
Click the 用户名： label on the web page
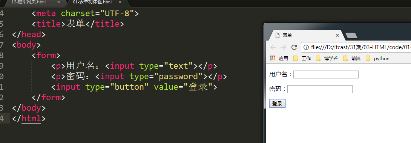click(281, 74)
